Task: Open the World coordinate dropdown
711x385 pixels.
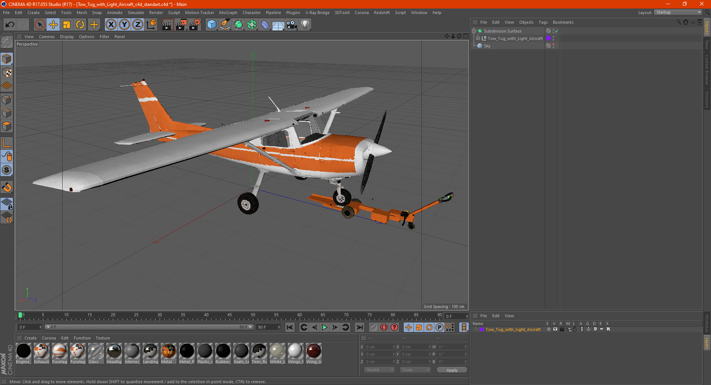Action: click(380, 370)
